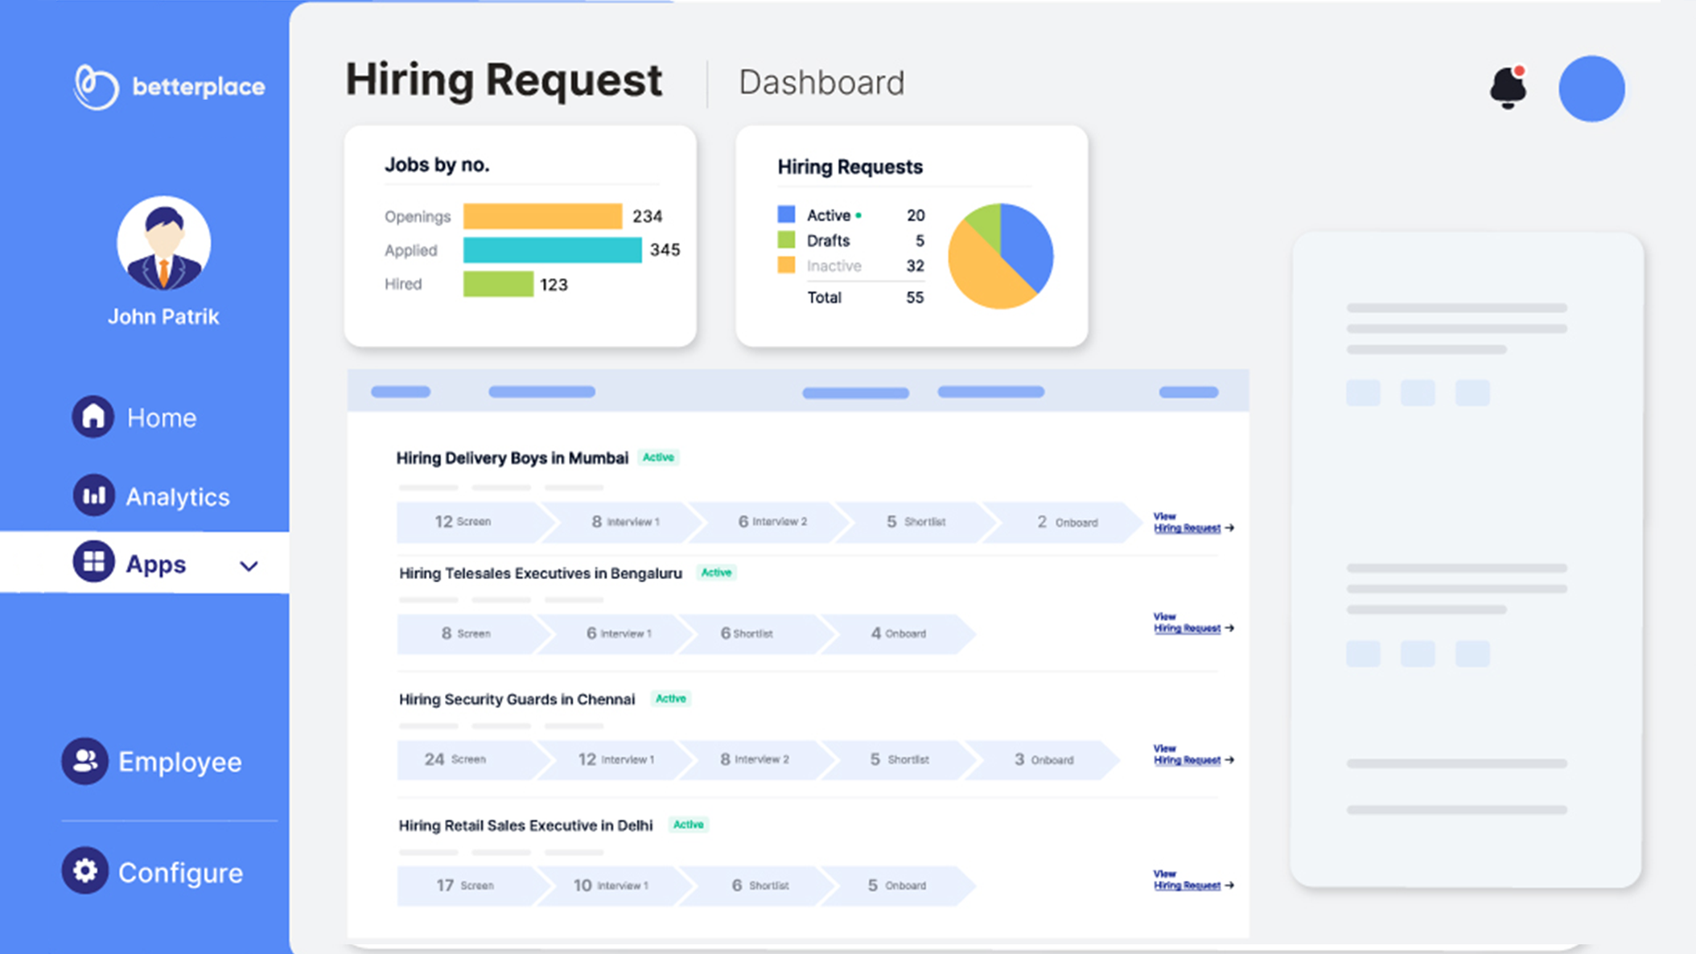Select 3 Onboard stage for Chennai
Image resolution: width=1696 pixels, height=954 pixels.
point(1043,760)
